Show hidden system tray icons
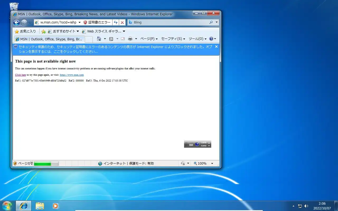 293,206
